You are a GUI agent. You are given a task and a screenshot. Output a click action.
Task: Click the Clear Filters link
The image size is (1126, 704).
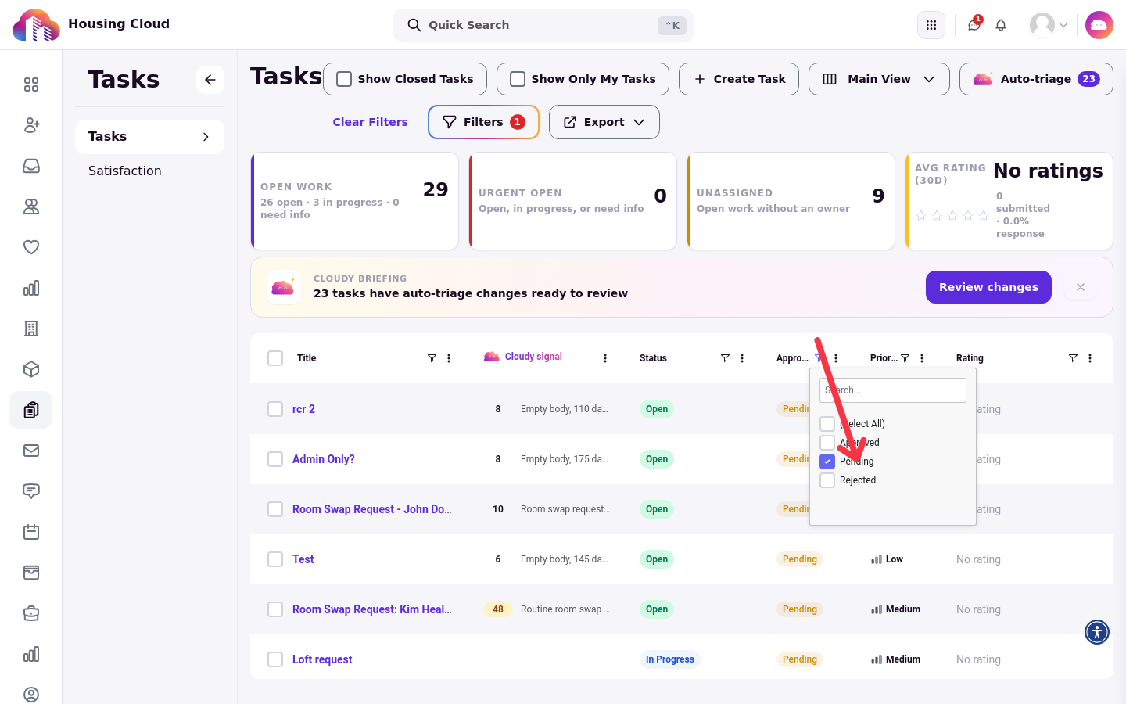(x=371, y=122)
